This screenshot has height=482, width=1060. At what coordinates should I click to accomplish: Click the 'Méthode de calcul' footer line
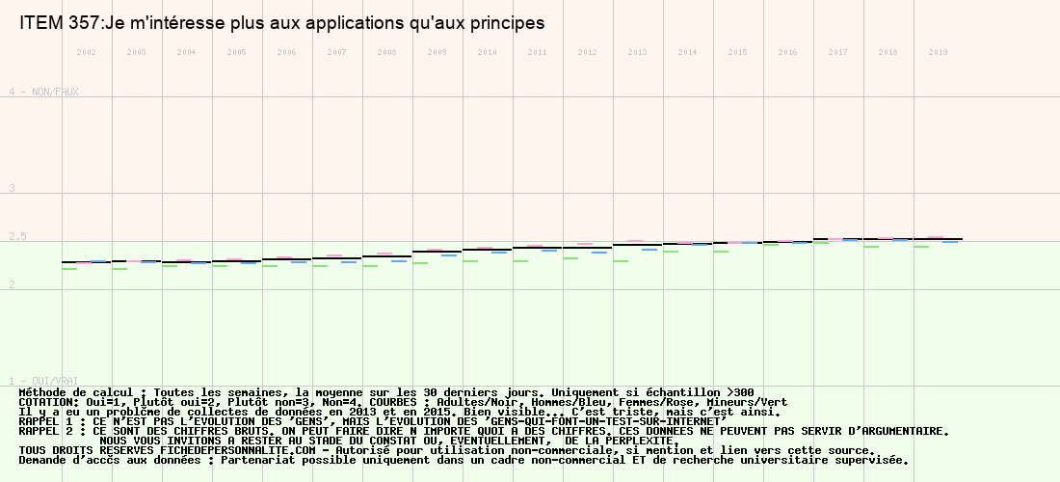tap(386, 392)
